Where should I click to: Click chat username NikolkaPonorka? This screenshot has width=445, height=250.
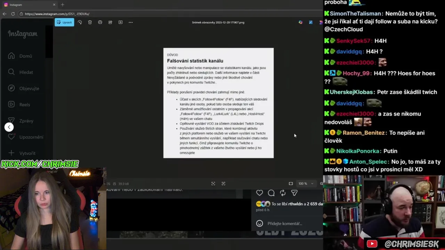click(358, 151)
